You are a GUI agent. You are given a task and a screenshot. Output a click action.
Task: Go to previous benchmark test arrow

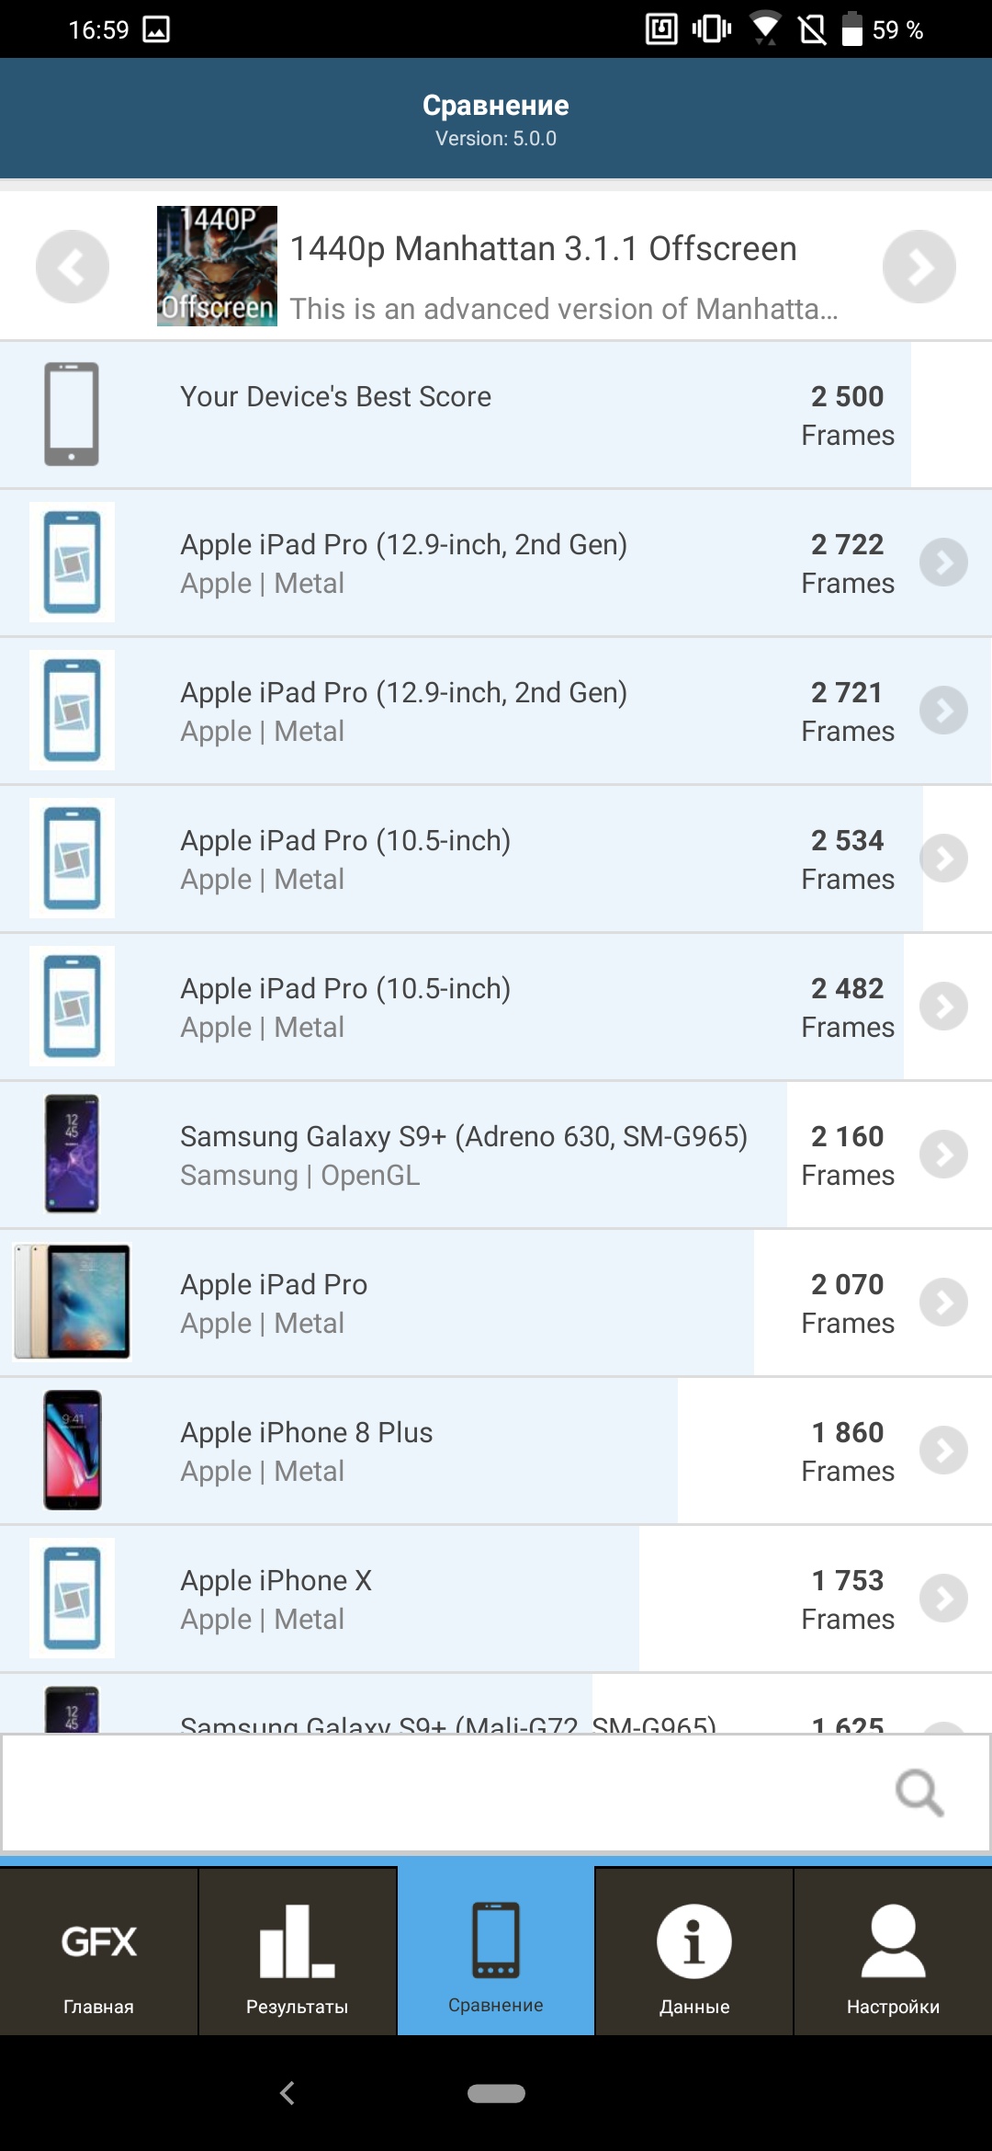click(73, 267)
